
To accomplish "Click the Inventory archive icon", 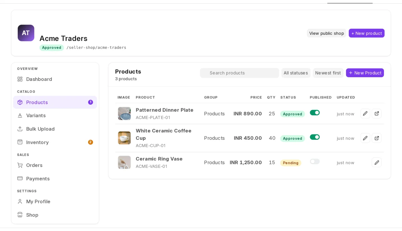I will (20, 142).
